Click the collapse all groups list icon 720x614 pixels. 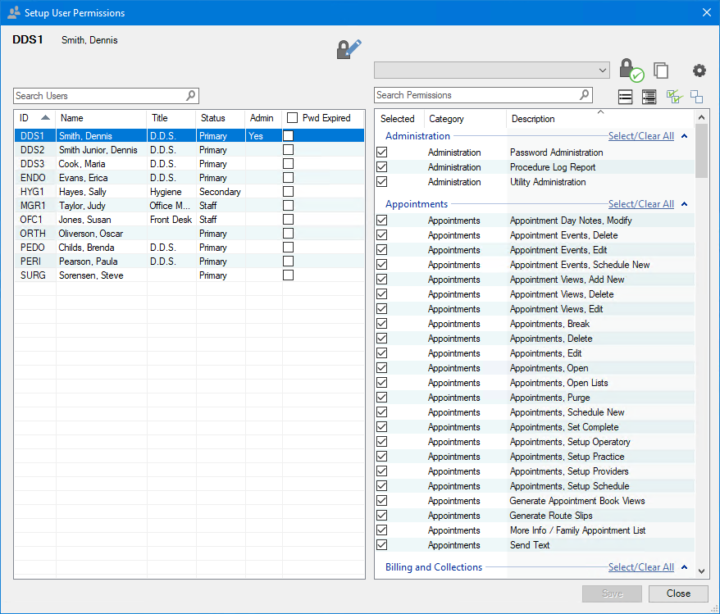[626, 97]
